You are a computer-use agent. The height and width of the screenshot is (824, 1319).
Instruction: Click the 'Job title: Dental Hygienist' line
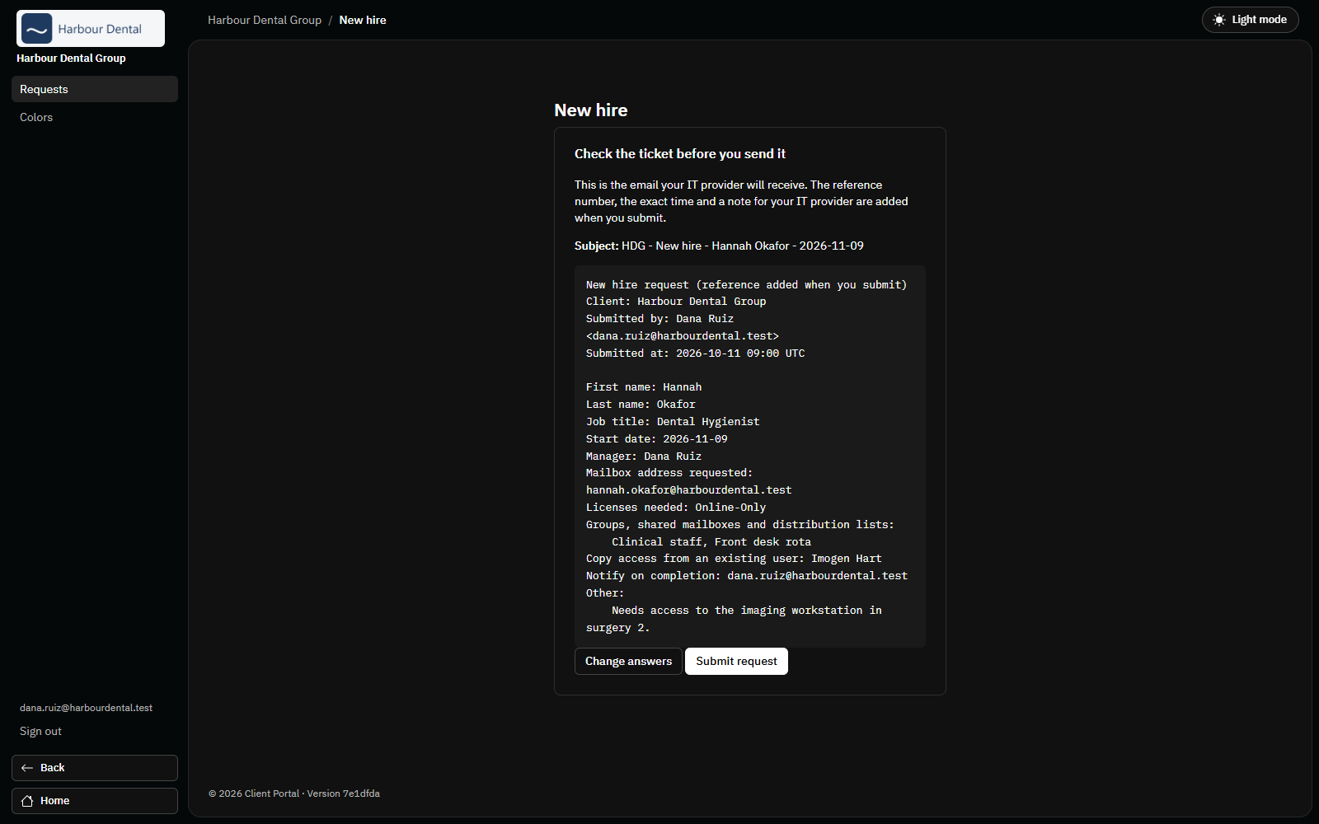coord(673,422)
